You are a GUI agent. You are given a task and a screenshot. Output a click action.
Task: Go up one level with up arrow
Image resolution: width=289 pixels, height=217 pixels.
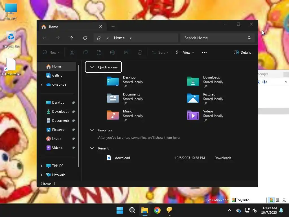click(71, 38)
